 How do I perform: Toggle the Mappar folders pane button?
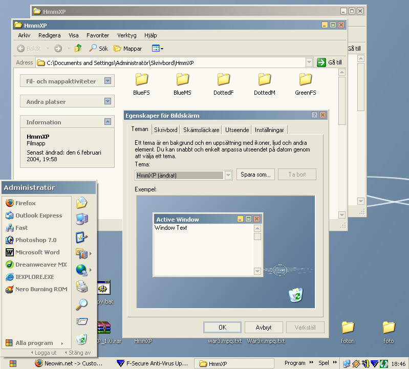[x=128, y=49]
